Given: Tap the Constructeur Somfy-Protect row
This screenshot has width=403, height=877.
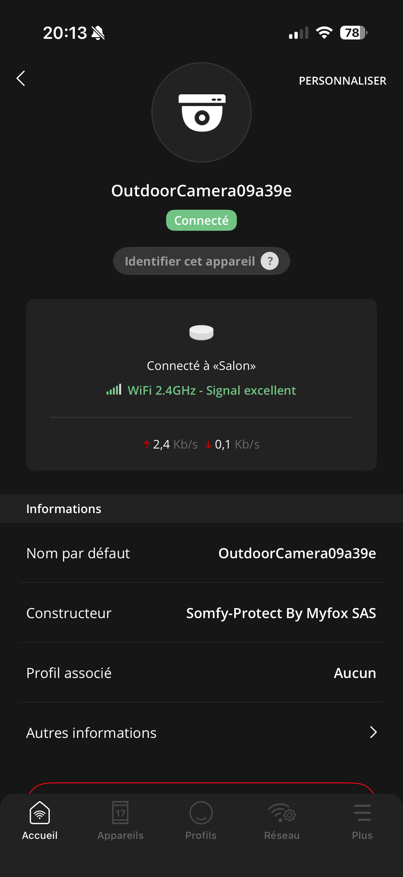Looking at the screenshot, I should pos(201,613).
